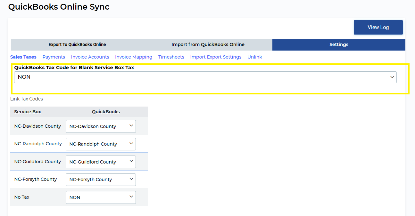
Task: Select the NC-Randolph County Service Box label
Action: (x=38, y=144)
